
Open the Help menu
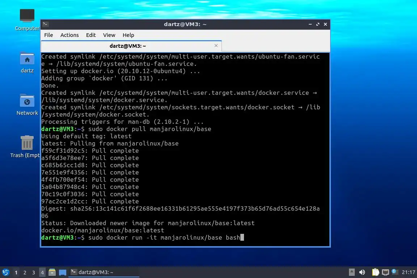point(128,35)
